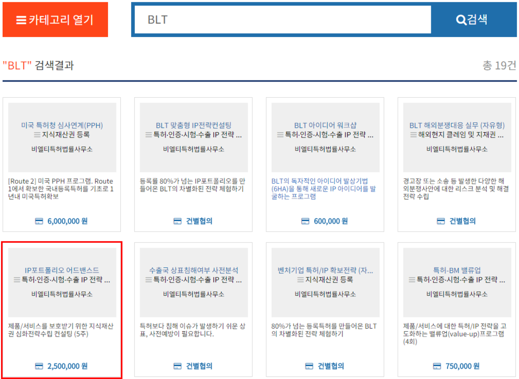Select the 6,000,000 원 price

pyautogui.click(x=68, y=221)
